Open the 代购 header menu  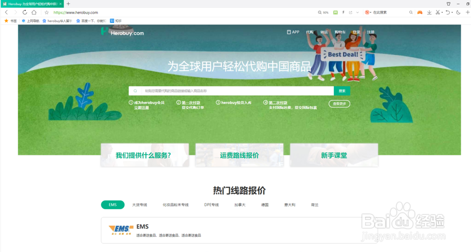309,32
